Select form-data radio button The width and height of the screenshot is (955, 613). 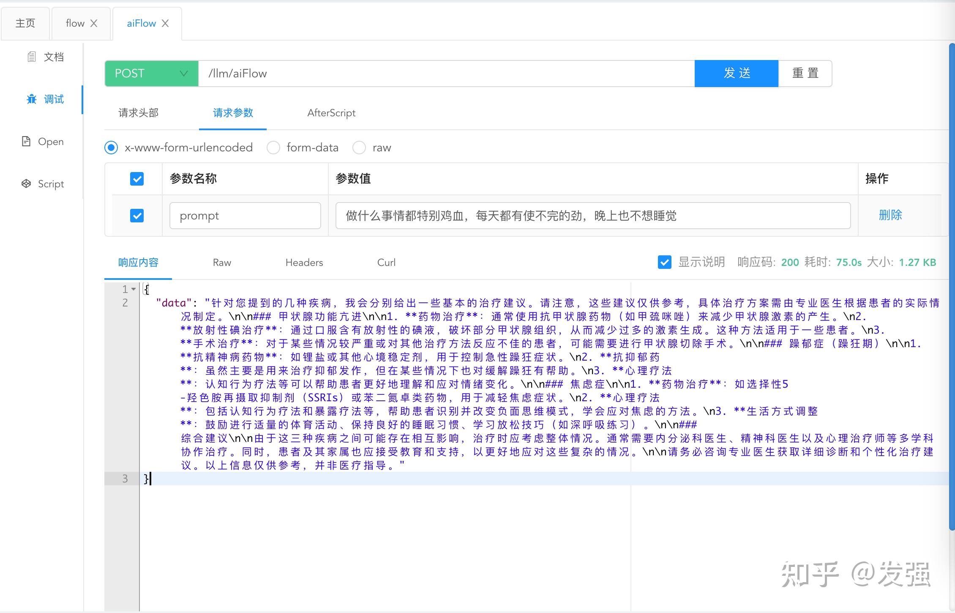[273, 148]
